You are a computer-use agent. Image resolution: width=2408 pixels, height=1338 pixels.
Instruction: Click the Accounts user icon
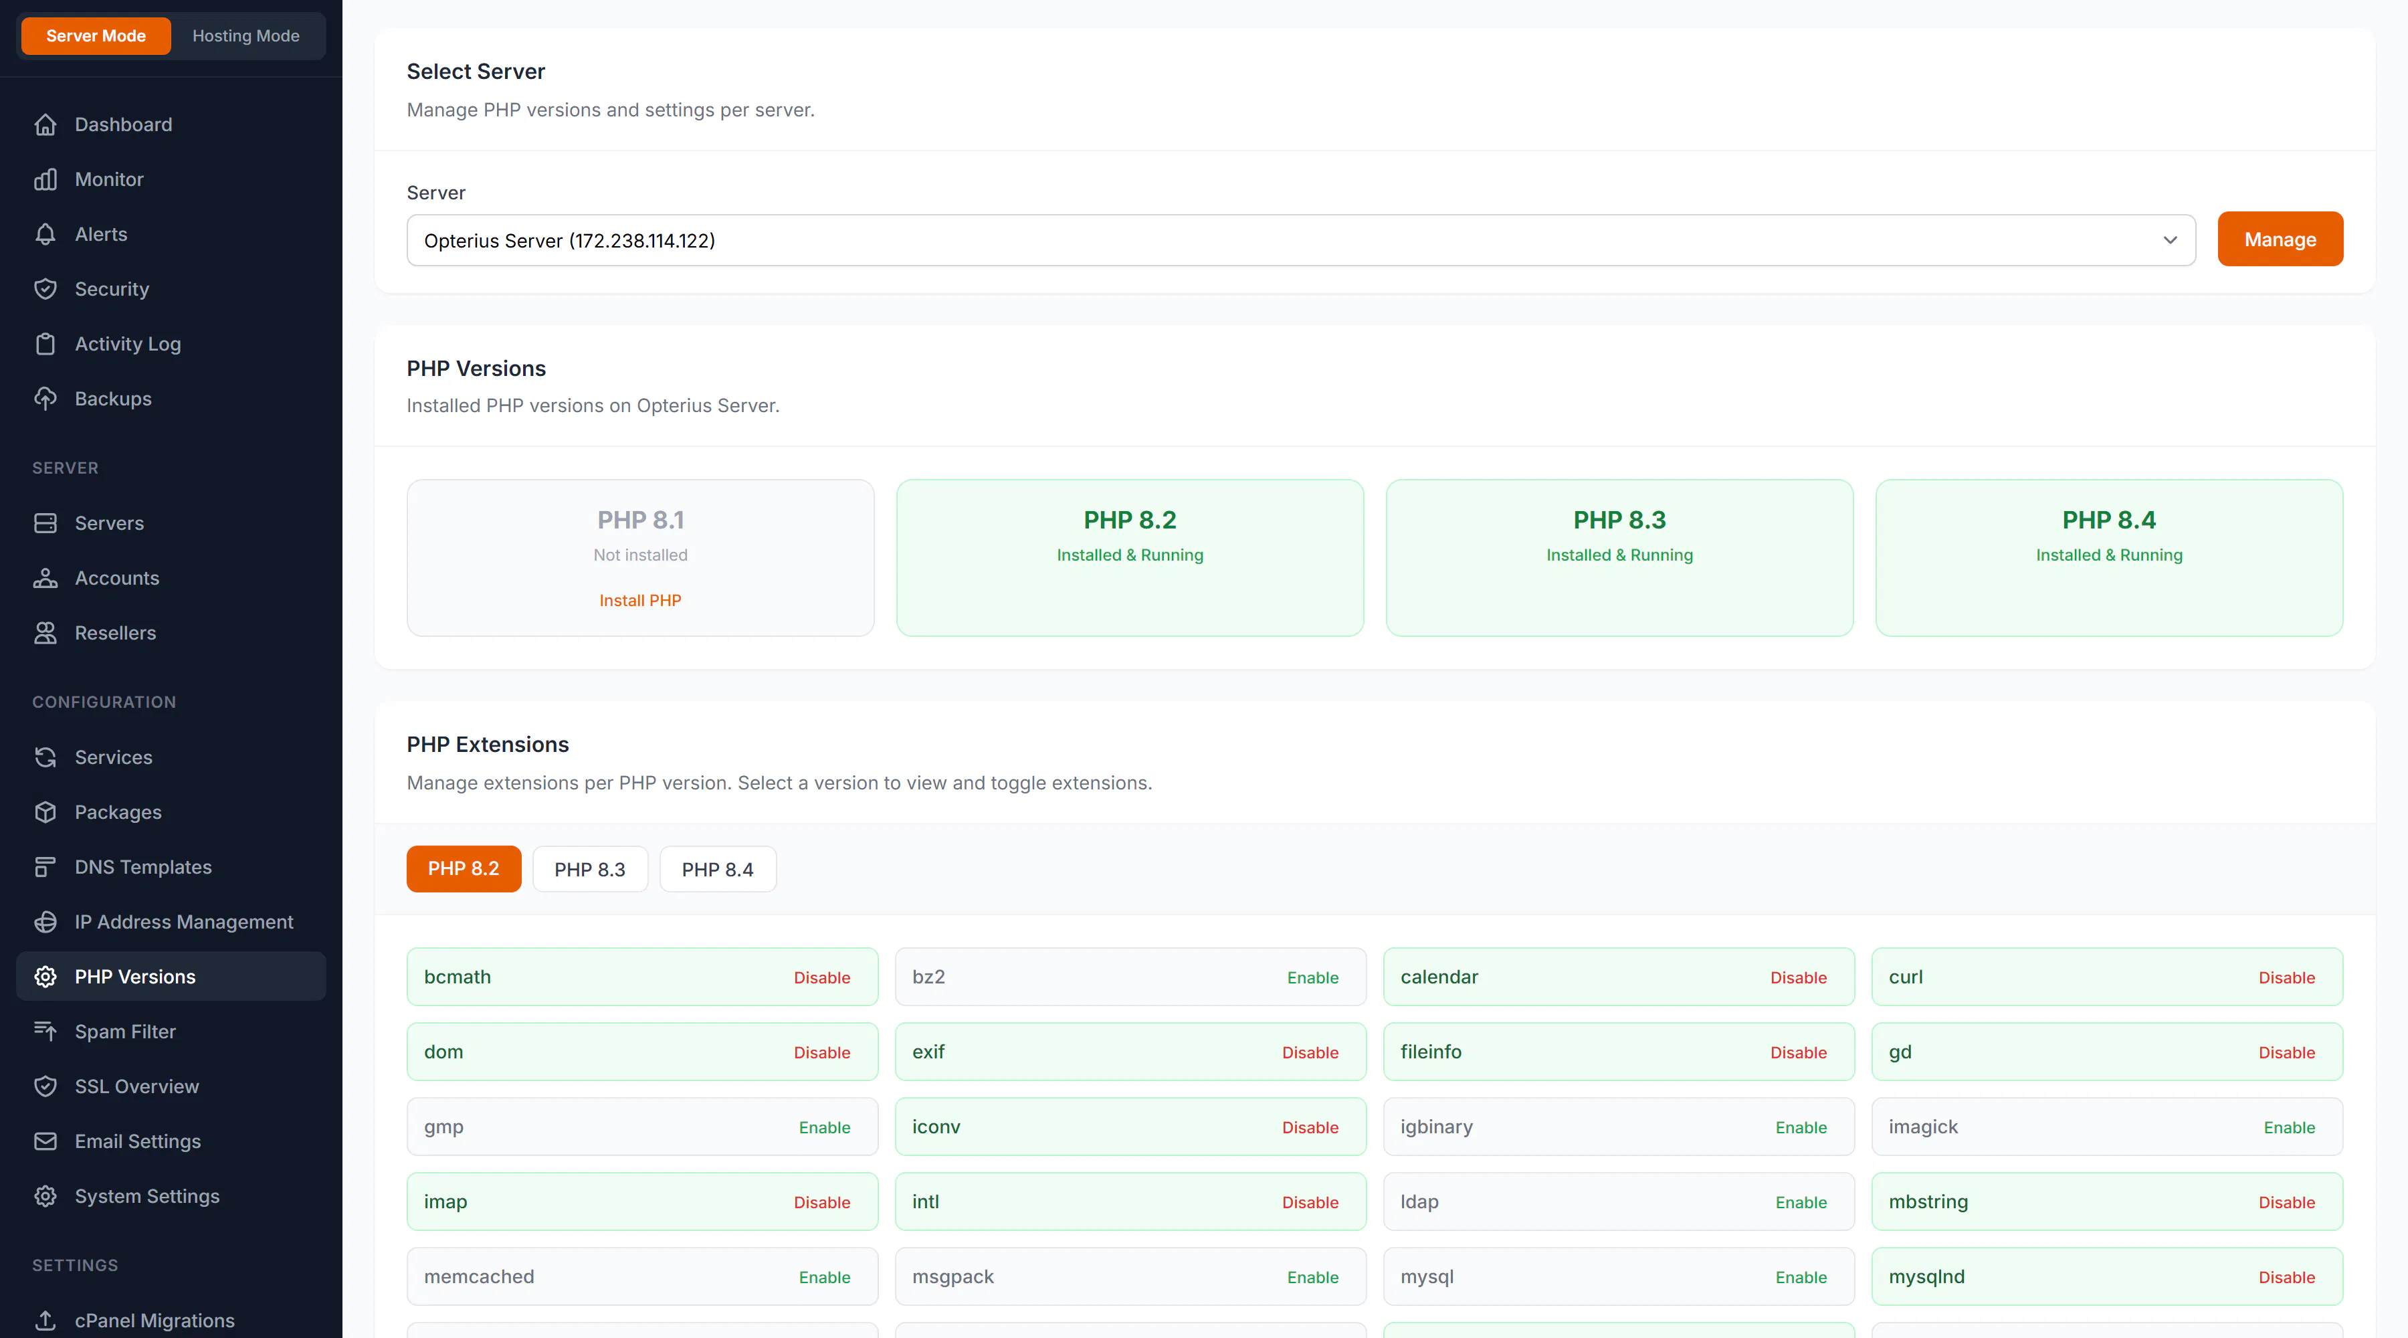(45, 578)
